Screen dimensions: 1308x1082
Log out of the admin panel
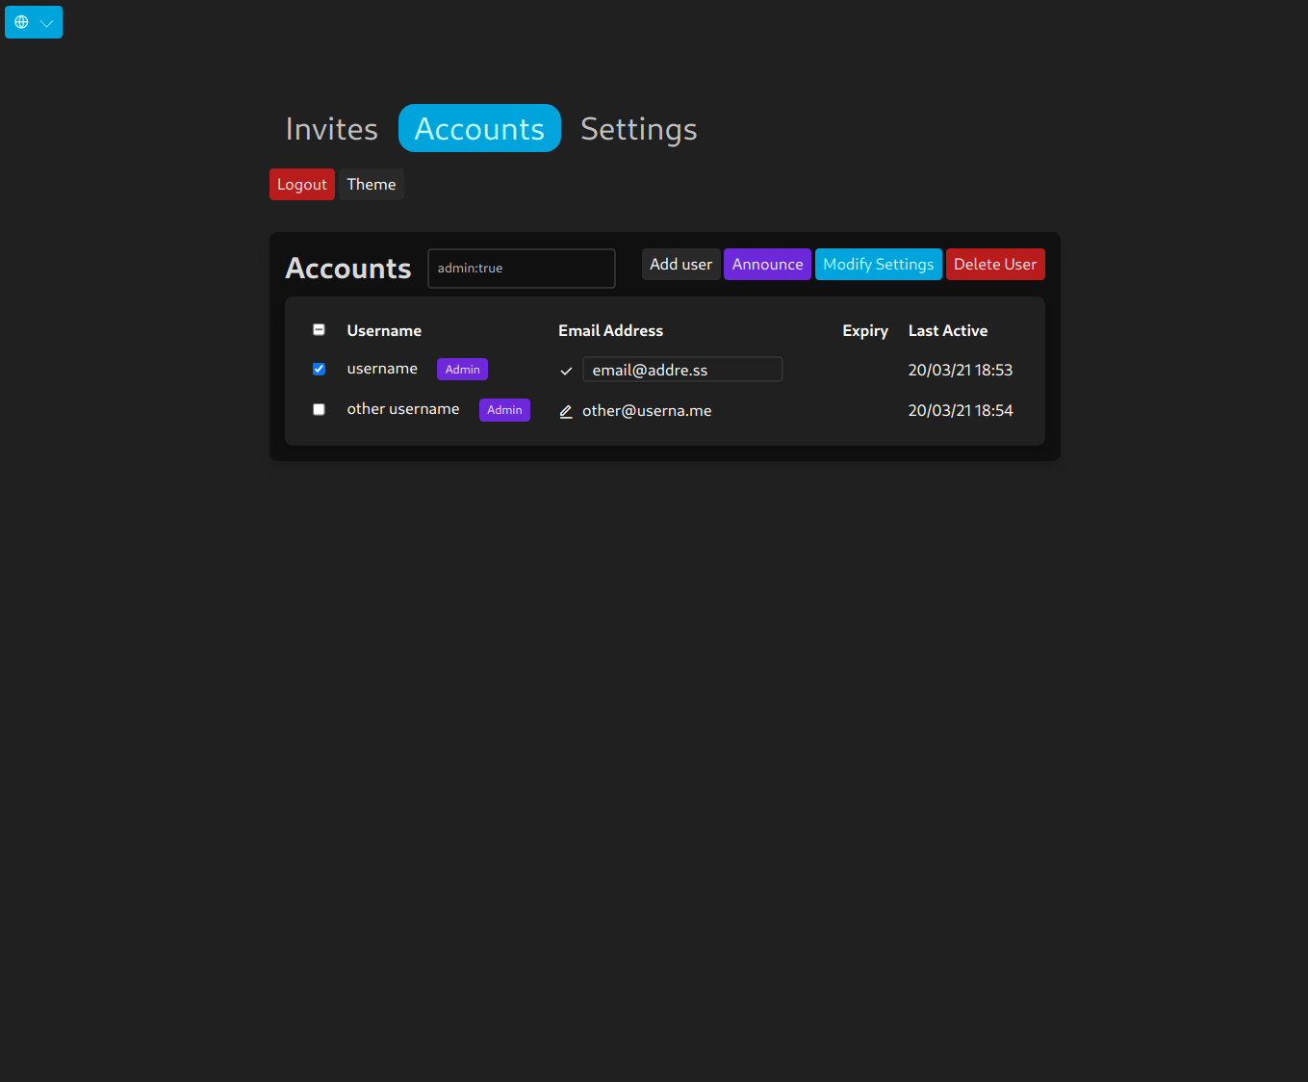[x=301, y=184]
